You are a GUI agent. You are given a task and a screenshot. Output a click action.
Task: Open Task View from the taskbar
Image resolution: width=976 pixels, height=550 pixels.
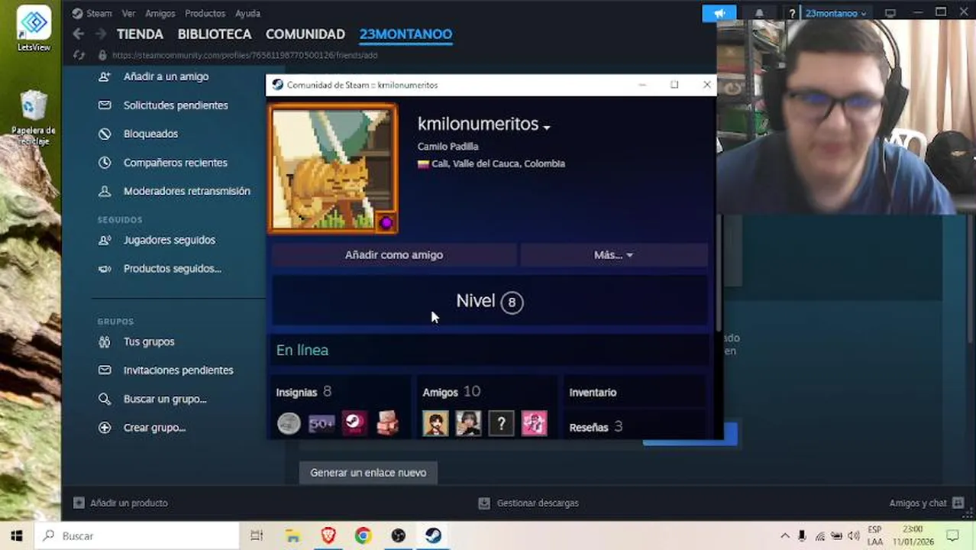(257, 535)
